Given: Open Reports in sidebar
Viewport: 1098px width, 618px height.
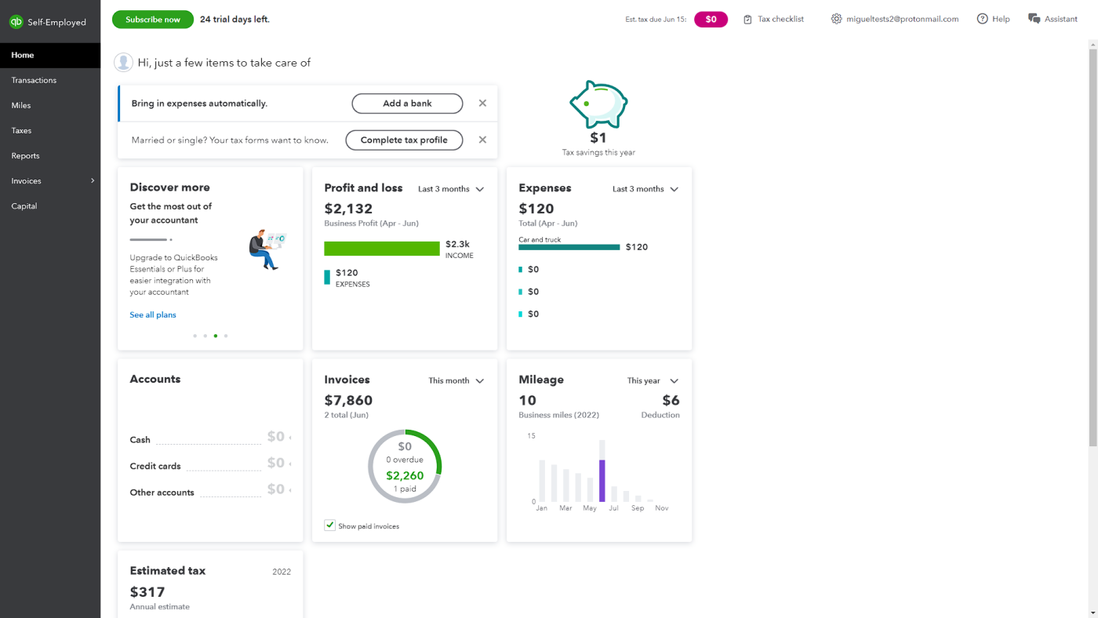Looking at the screenshot, I should click(x=50, y=155).
